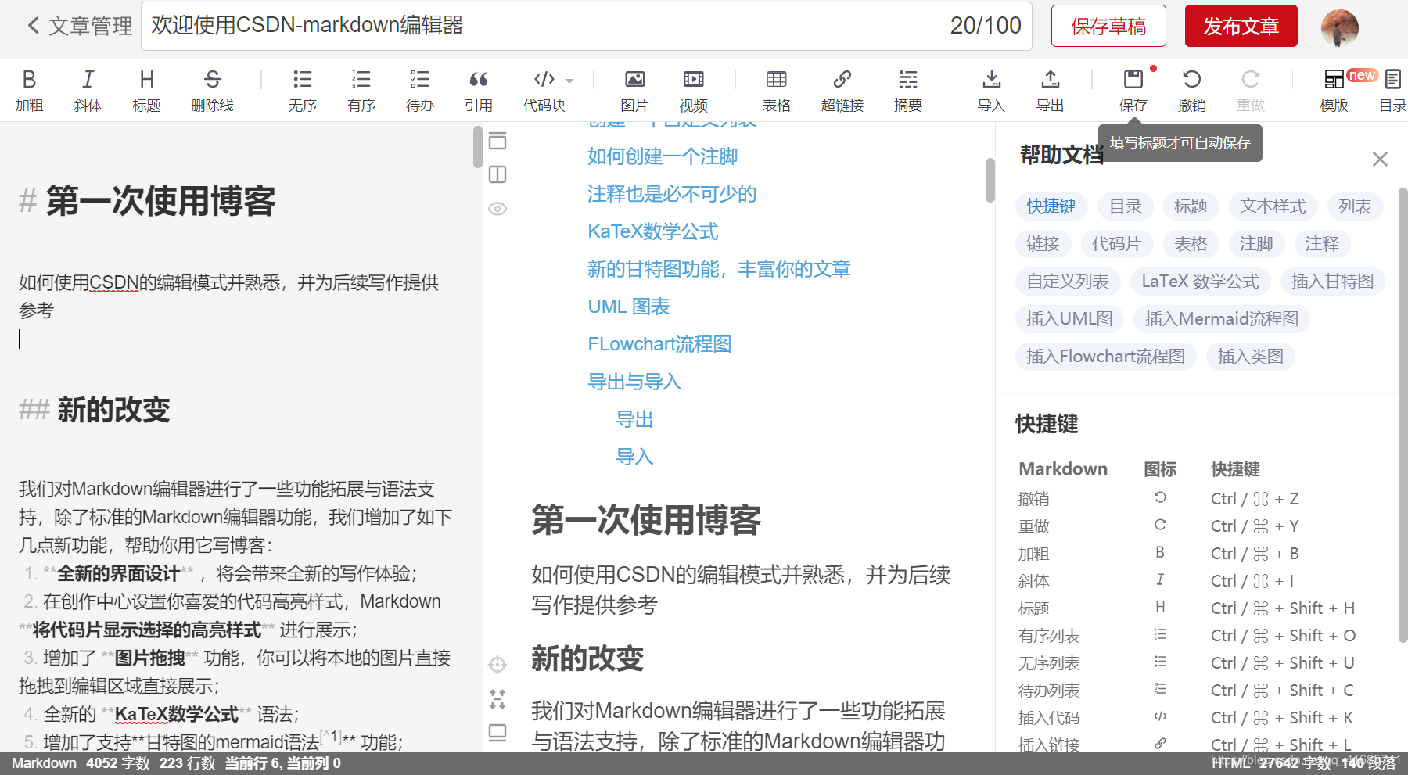This screenshot has height=775, width=1408.
Task: Insert a heading via the 标题 icon
Action: 146,90
